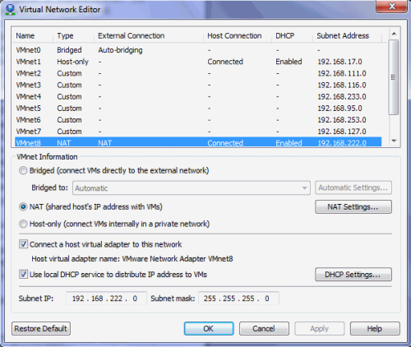Confirm with the OK button
The height and width of the screenshot is (347, 411).
click(x=209, y=328)
